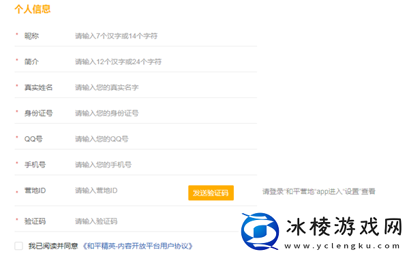Tick the 我已阅读并同意 agreement checkbox
Image resolution: width=409 pixels, height=254 pixels.
[19, 246]
